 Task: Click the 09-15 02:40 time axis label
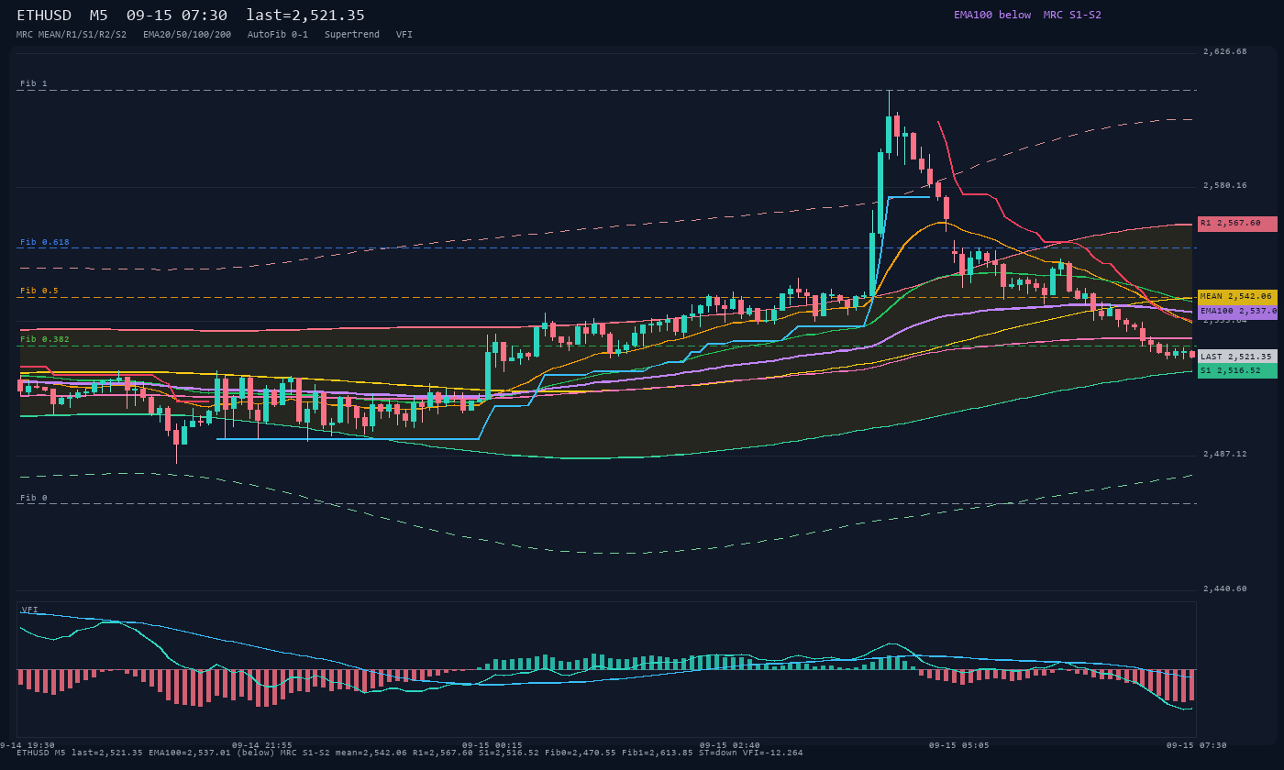click(730, 745)
